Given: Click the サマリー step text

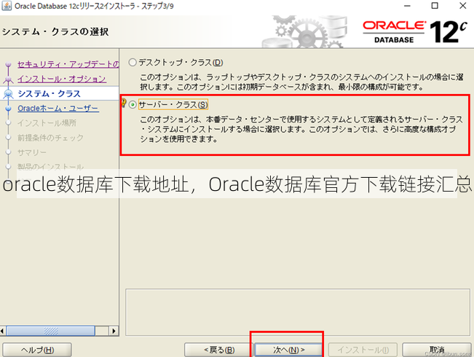Looking at the screenshot, I should [32, 152].
